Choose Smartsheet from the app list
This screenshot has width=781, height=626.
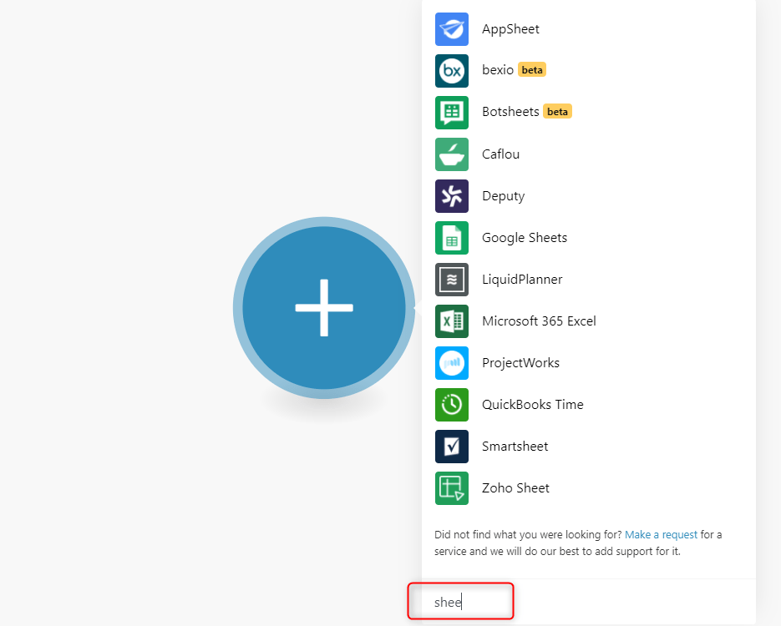click(x=515, y=447)
